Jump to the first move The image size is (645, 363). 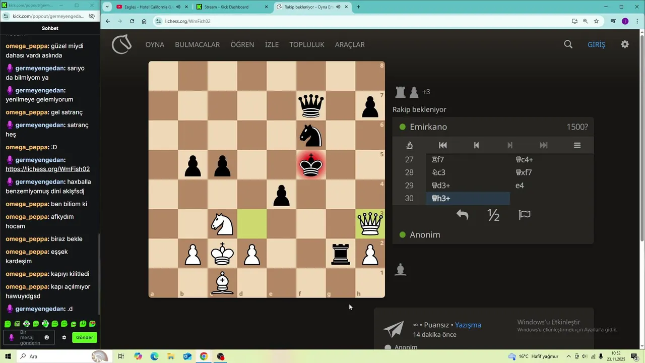(443, 145)
